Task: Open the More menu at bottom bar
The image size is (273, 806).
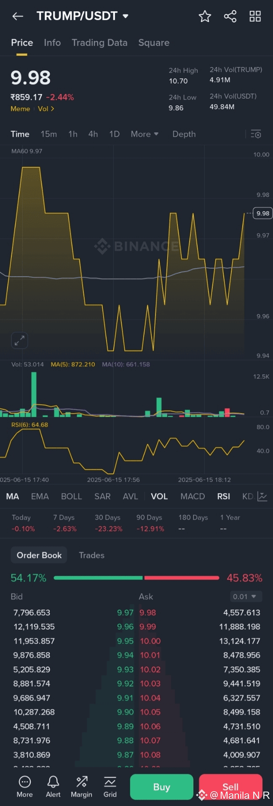Action: point(24,787)
